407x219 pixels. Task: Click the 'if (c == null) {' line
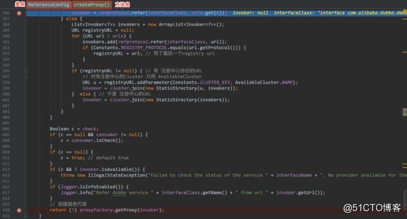[72, 152]
